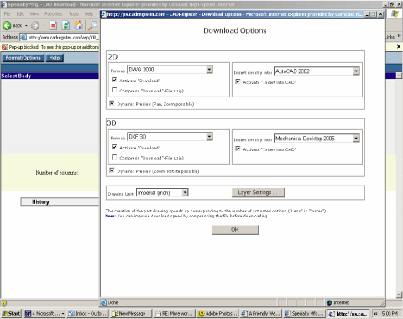Click the browser Forward arrow icon

click(x=35, y=25)
